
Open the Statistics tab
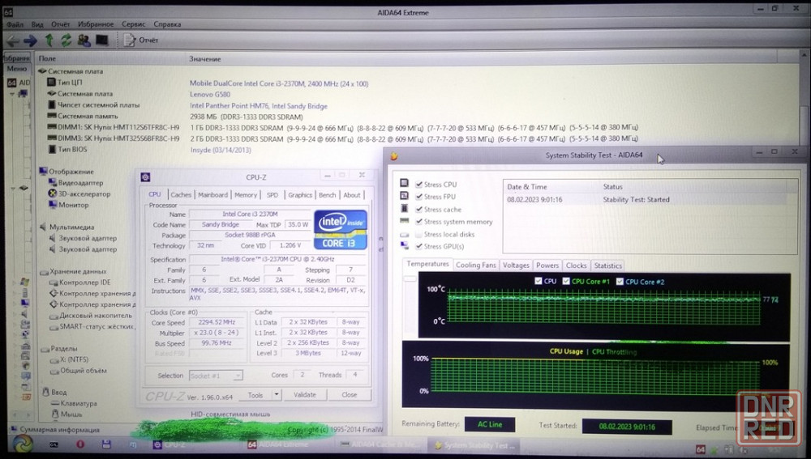pyautogui.click(x=607, y=266)
